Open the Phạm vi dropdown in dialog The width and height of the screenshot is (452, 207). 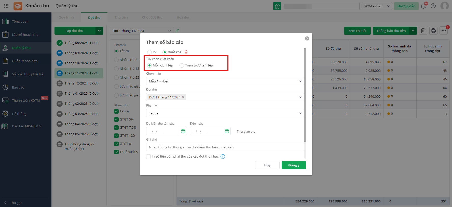tap(225, 113)
